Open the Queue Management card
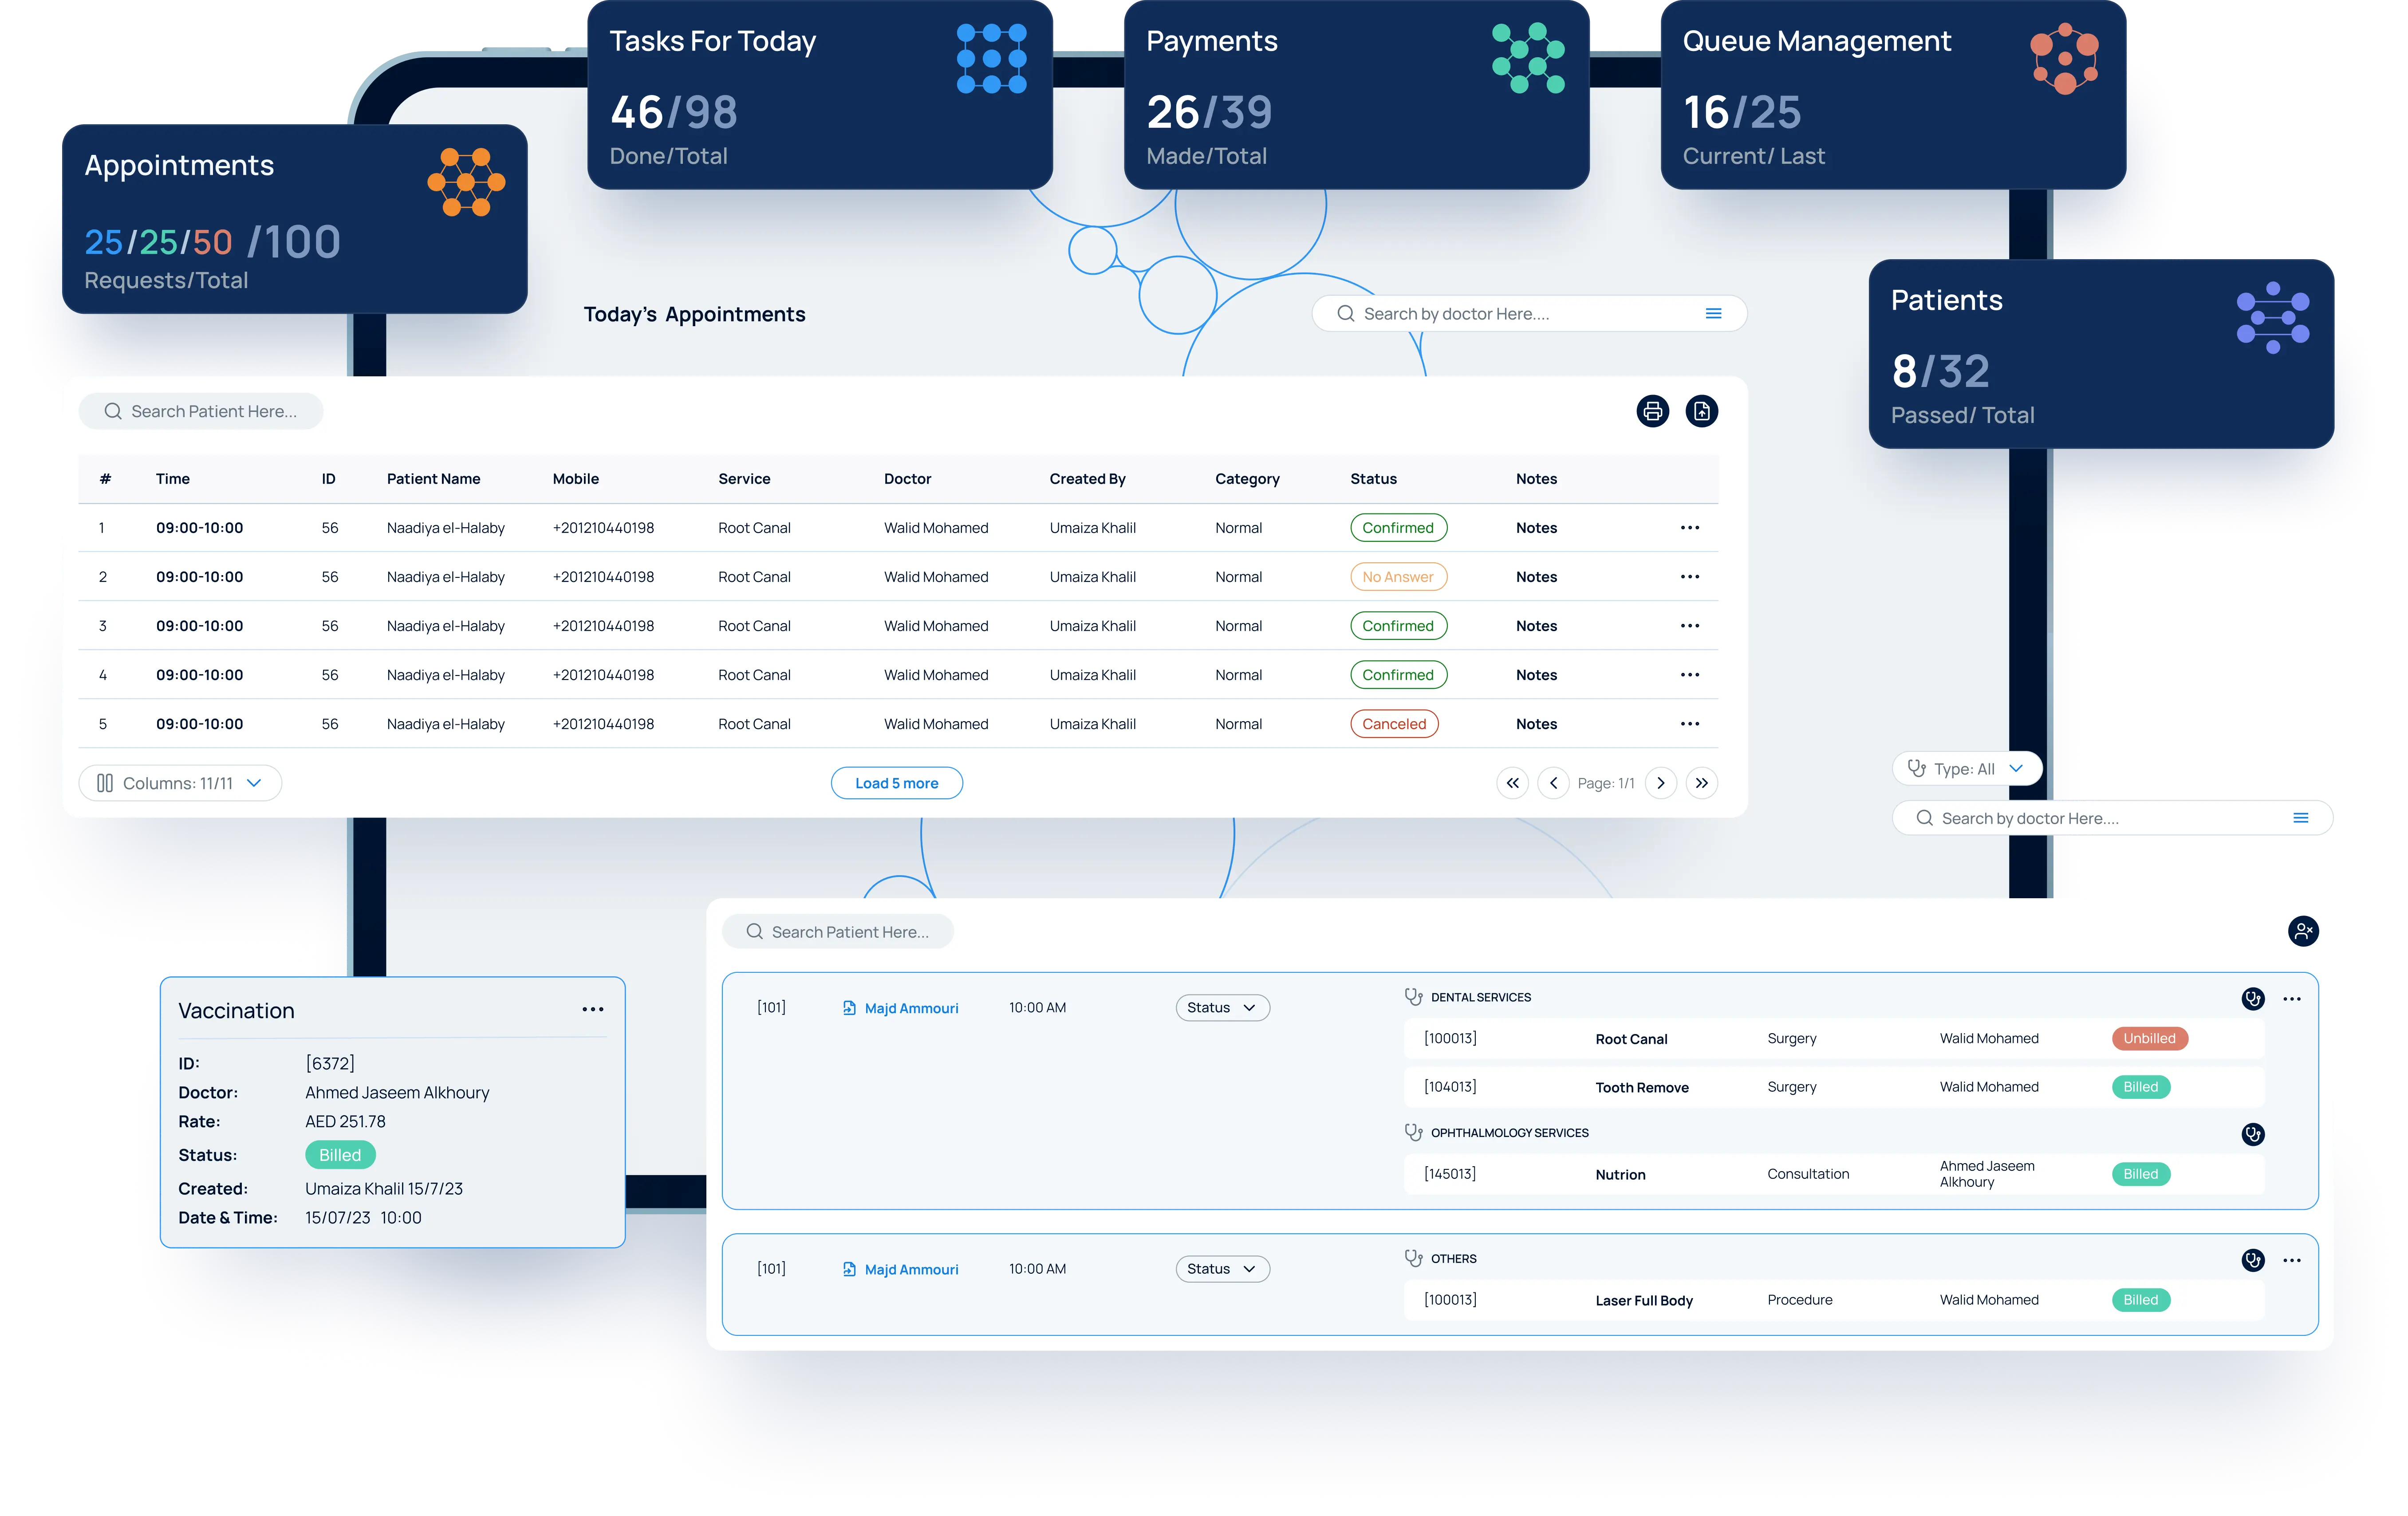Image resolution: width=2408 pixels, height=1516 pixels. (1892, 96)
